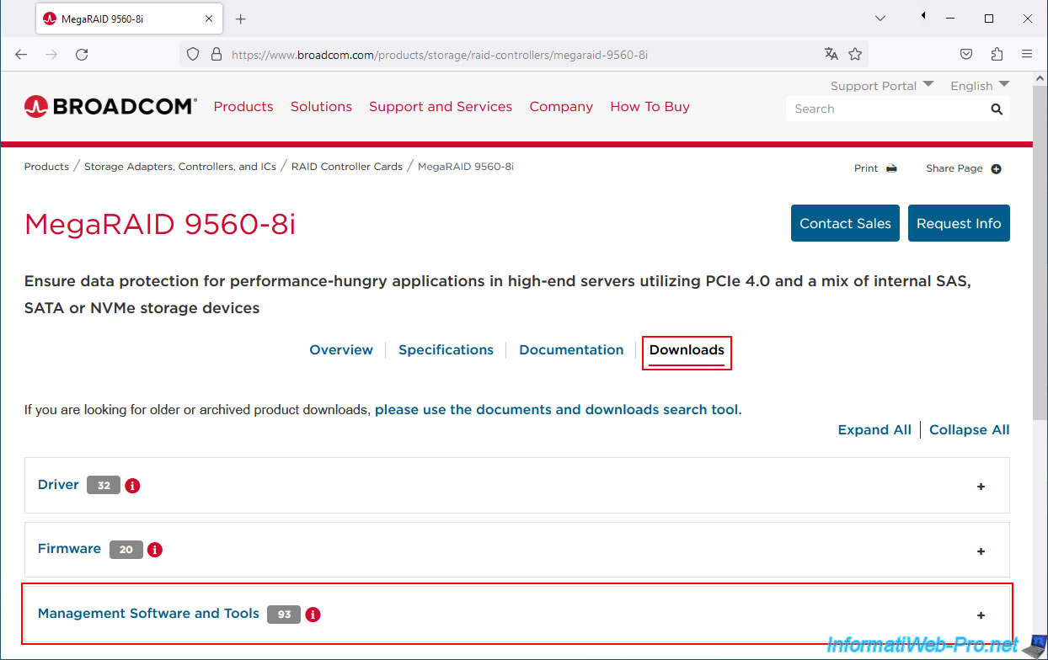Open the Support and Services menu
1048x660 pixels.
pos(441,107)
